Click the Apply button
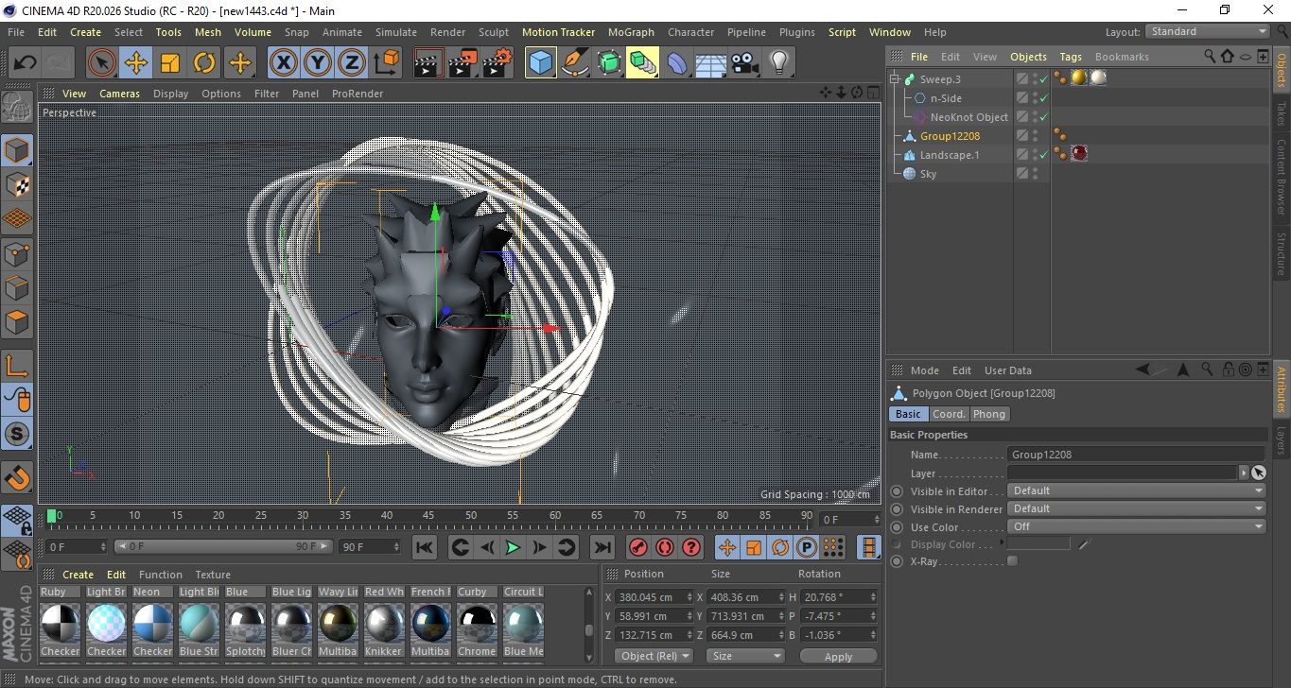 (x=838, y=656)
